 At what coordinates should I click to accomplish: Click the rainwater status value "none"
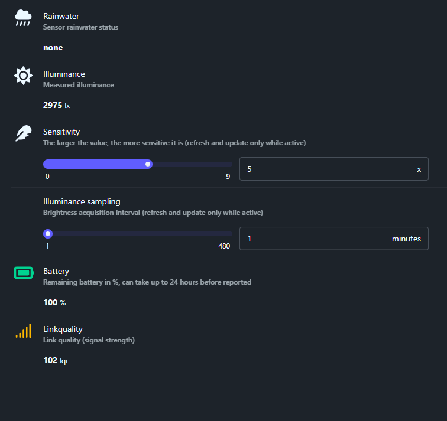pos(53,47)
